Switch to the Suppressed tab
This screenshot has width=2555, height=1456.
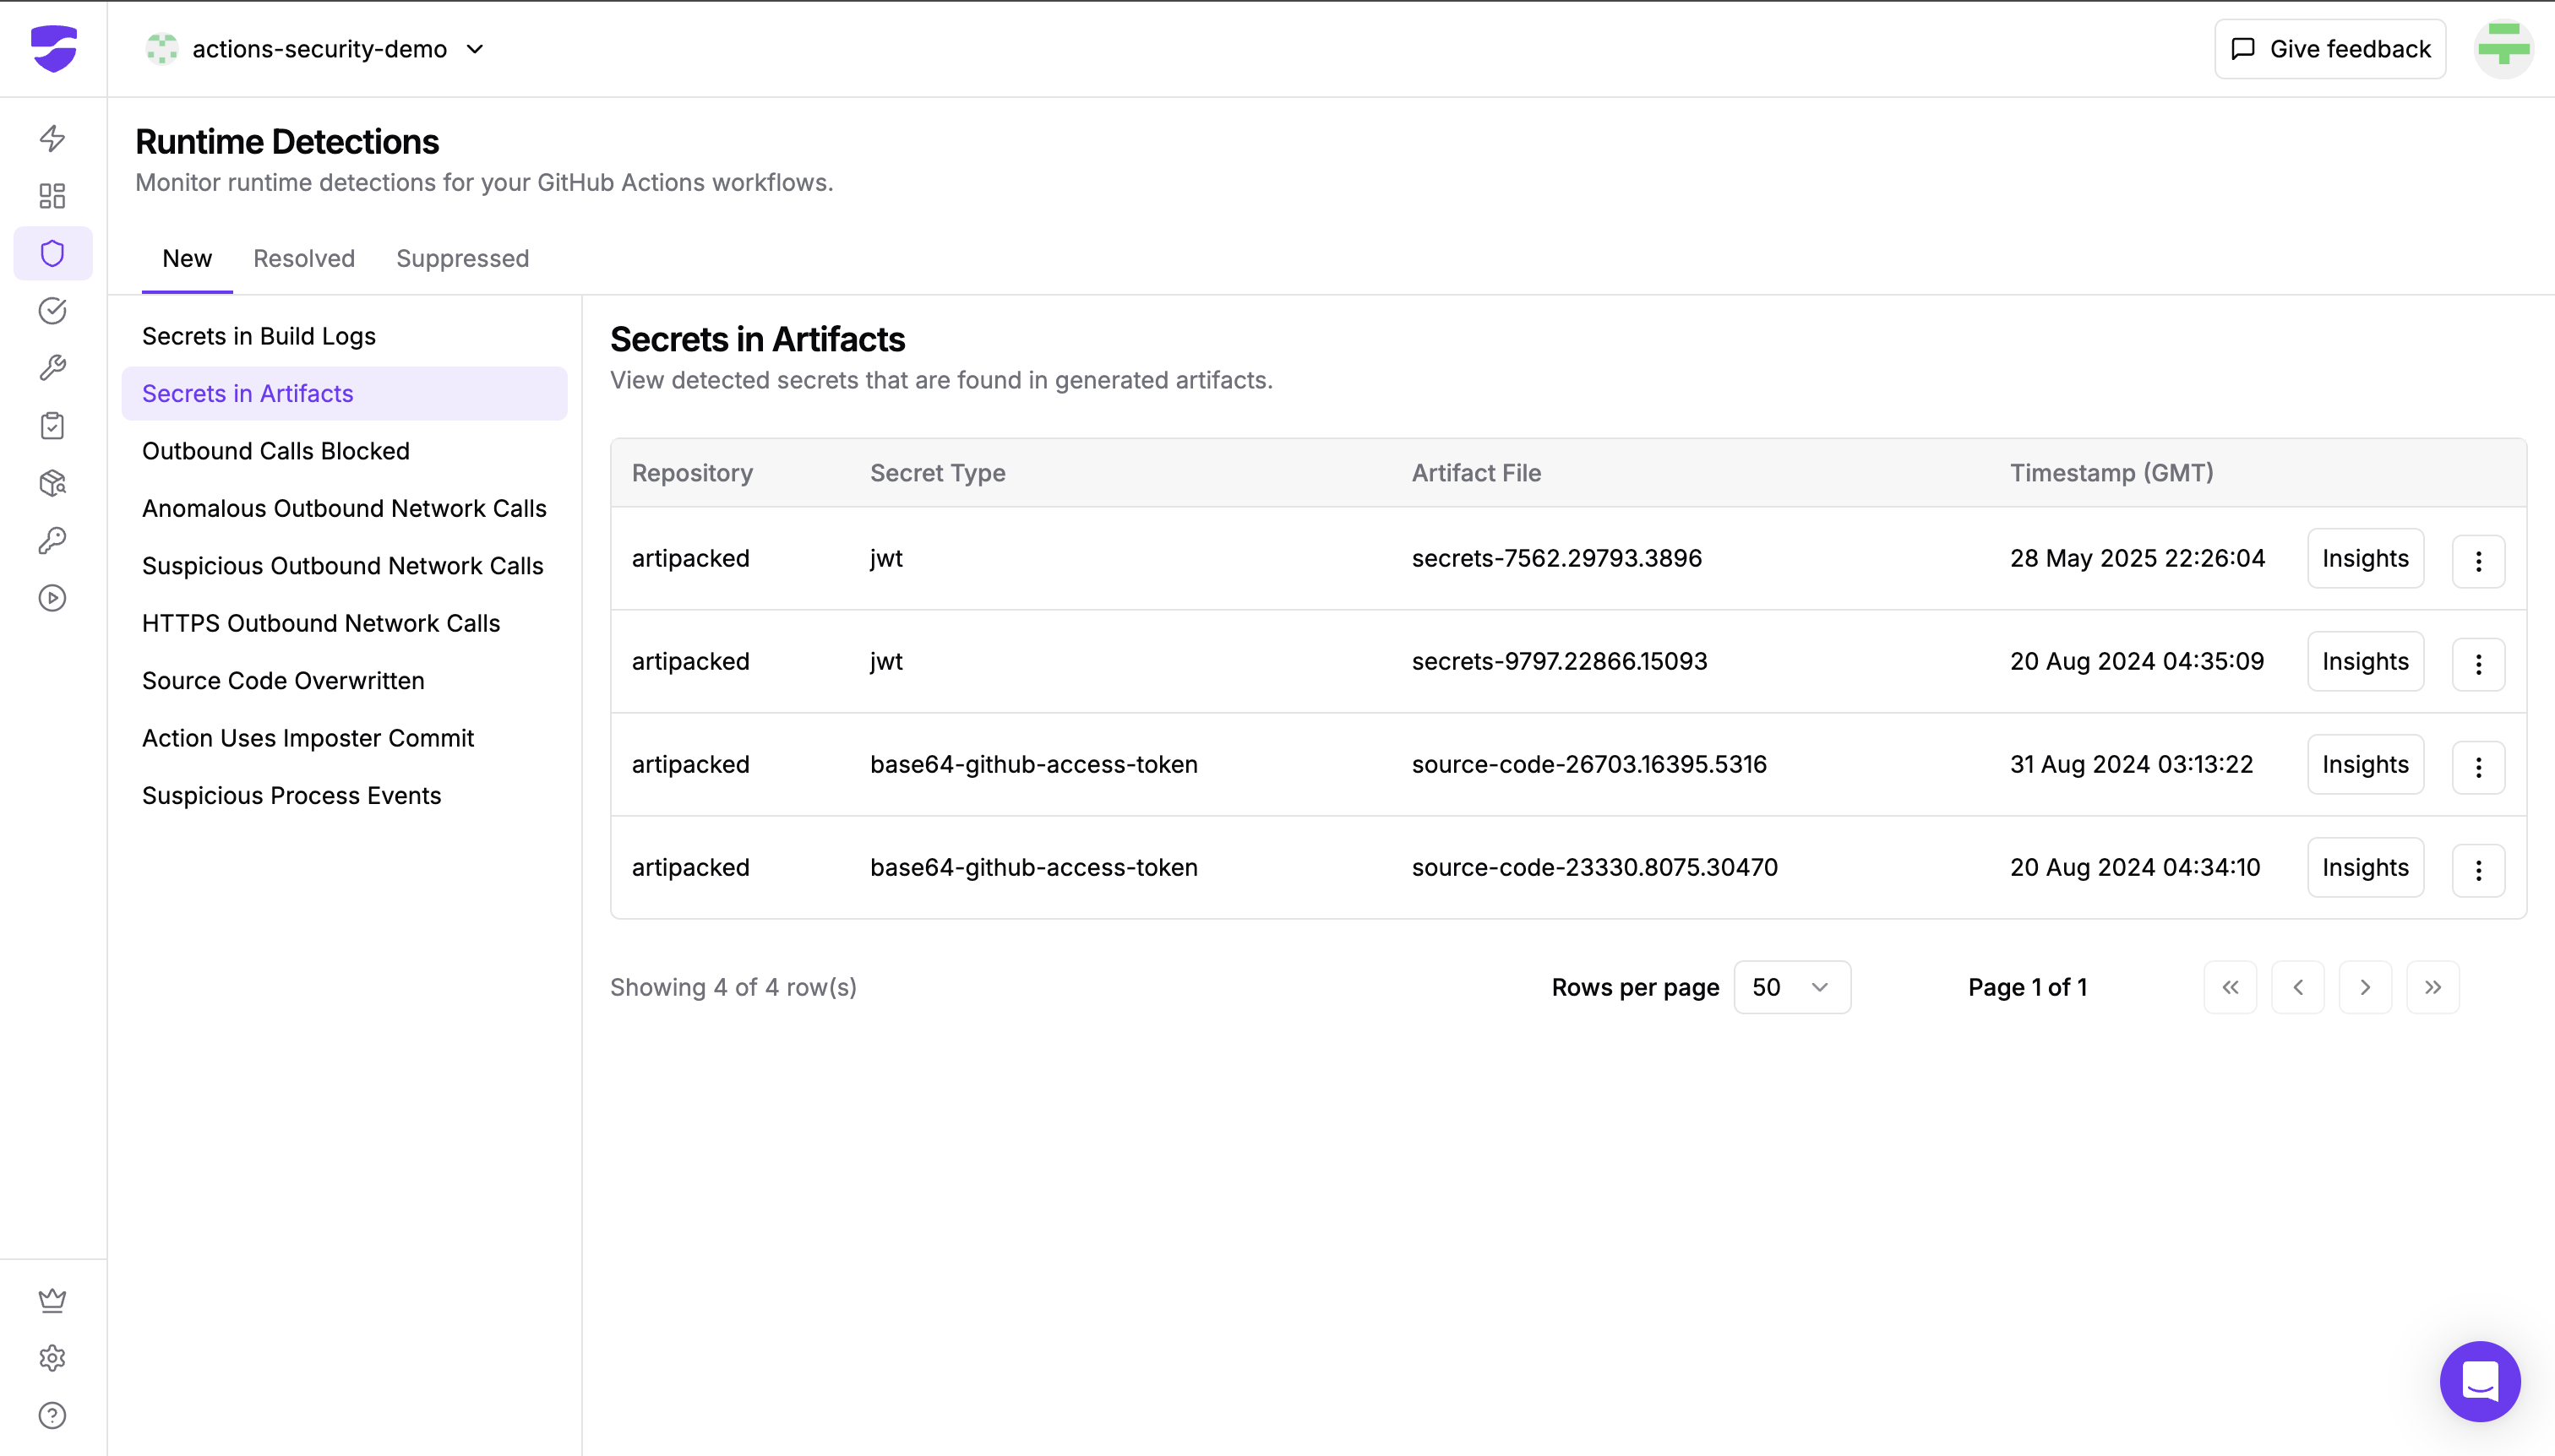point(462,259)
